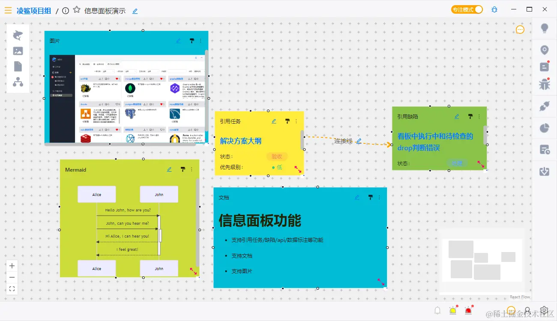Click the 信息面板功能 heading in 文档 node
Screen dimensions: 557x321
pyautogui.click(x=260, y=221)
